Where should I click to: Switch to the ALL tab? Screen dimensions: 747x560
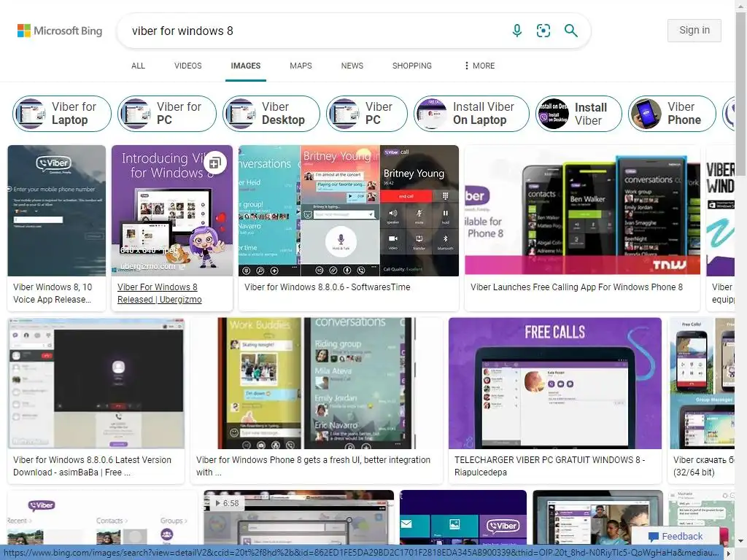point(138,66)
